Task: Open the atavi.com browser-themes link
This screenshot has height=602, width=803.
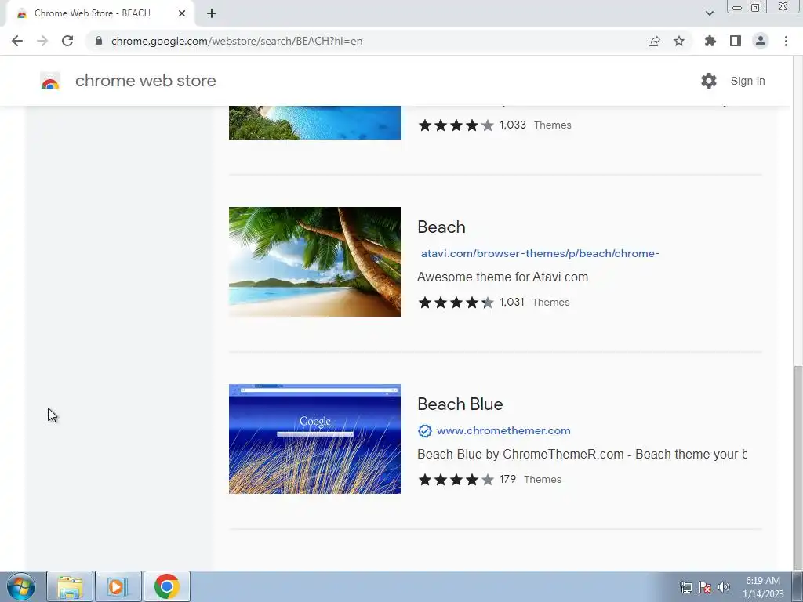Action: (x=540, y=253)
